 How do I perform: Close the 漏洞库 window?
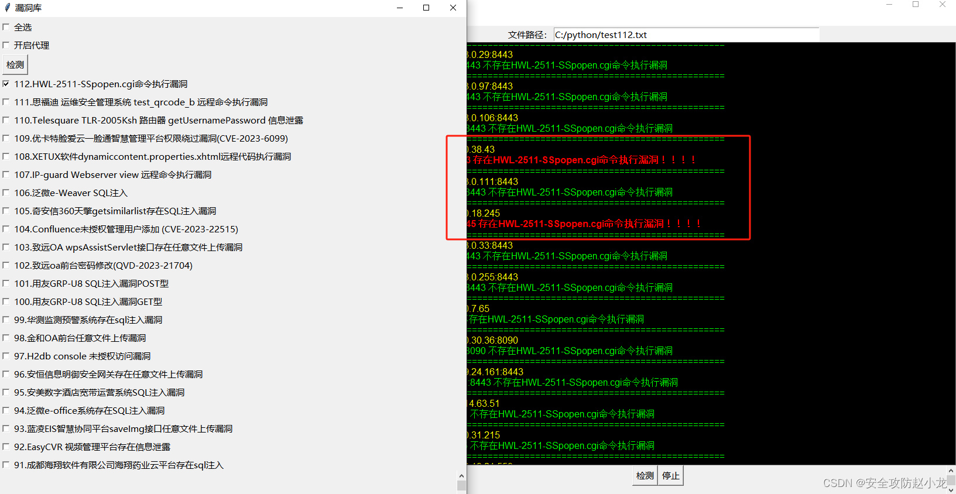[453, 8]
